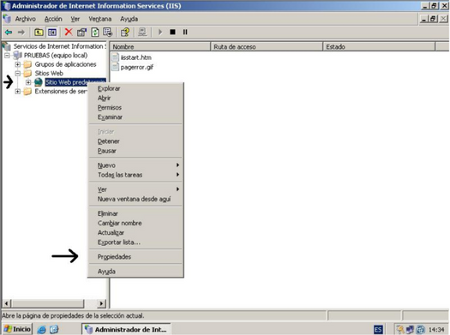Choose Exportar lista... from the context menu
Viewport: 450px width, 335px height.
[x=135, y=242]
